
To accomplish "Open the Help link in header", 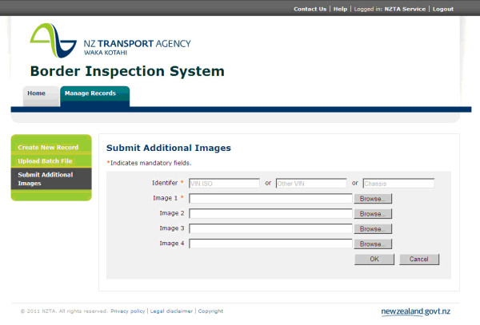I will (340, 10).
